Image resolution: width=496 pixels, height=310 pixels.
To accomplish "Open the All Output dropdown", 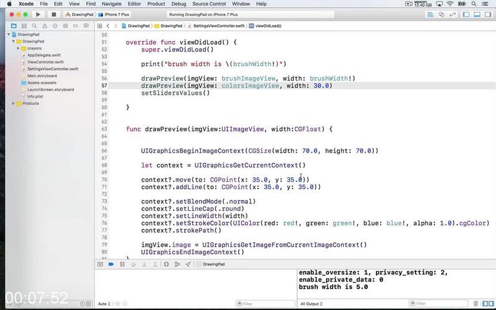I will [311, 304].
